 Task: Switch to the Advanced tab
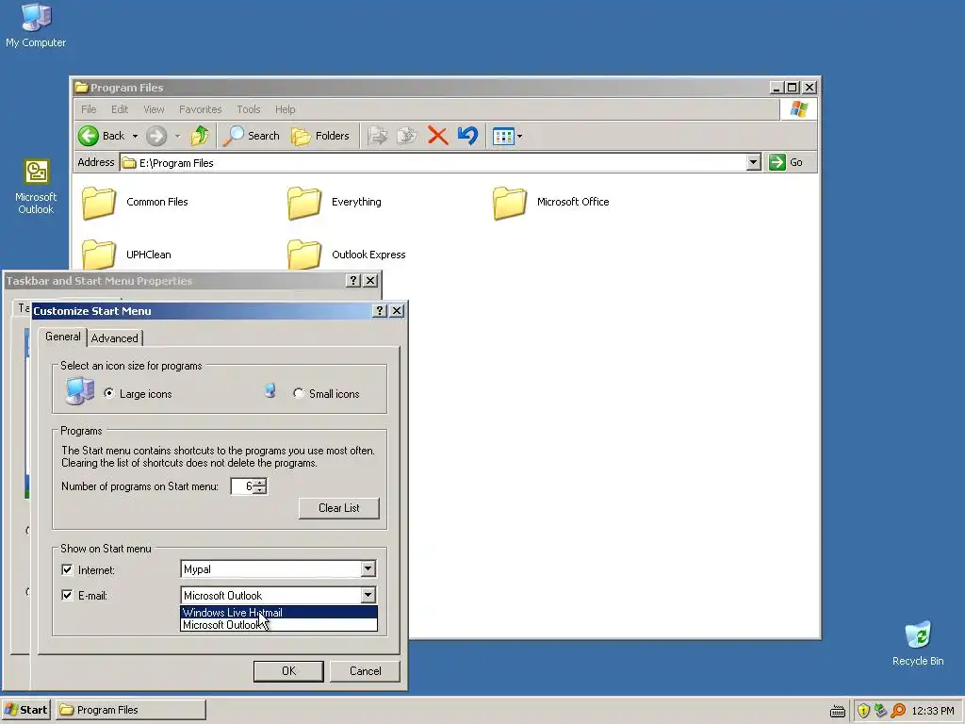click(x=114, y=338)
